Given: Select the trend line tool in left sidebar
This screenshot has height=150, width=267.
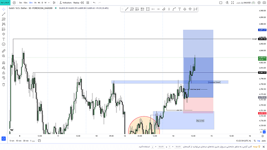Looking at the screenshot, I should pyautogui.click(x=3, y=14).
